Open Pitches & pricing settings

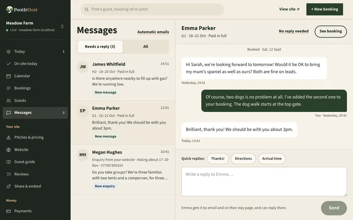[x=35, y=137]
